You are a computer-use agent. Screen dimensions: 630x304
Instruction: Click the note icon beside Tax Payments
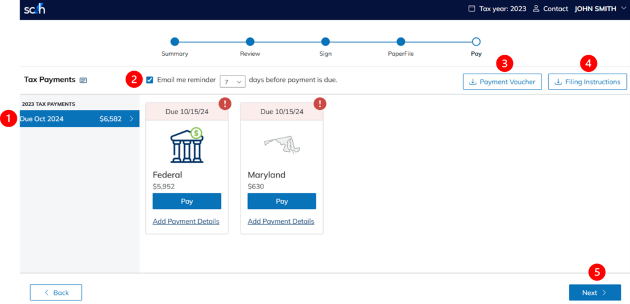tap(83, 80)
